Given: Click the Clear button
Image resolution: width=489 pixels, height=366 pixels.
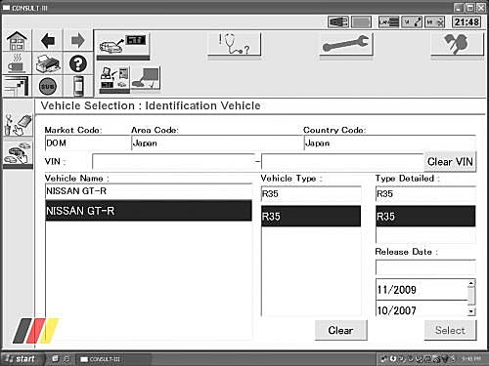Looking at the screenshot, I should tap(340, 330).
